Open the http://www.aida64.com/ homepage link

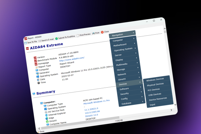[x=72, y=59]
